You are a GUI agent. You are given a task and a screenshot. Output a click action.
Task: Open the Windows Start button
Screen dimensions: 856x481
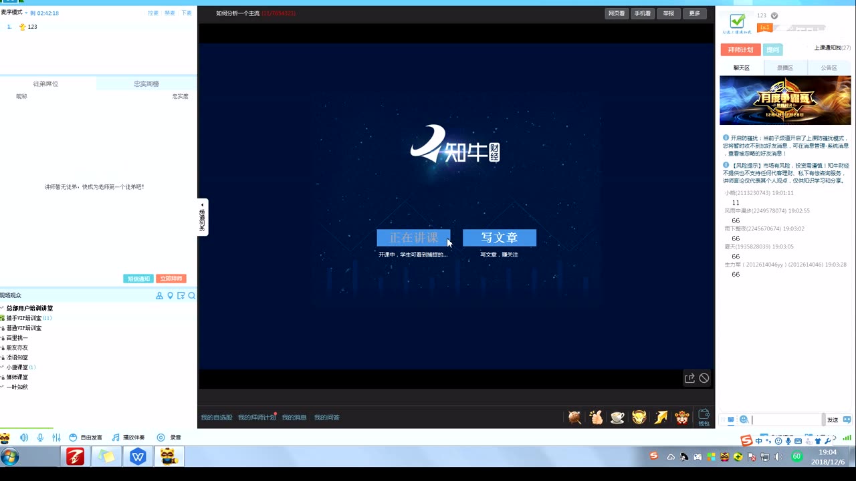[10, 457]
